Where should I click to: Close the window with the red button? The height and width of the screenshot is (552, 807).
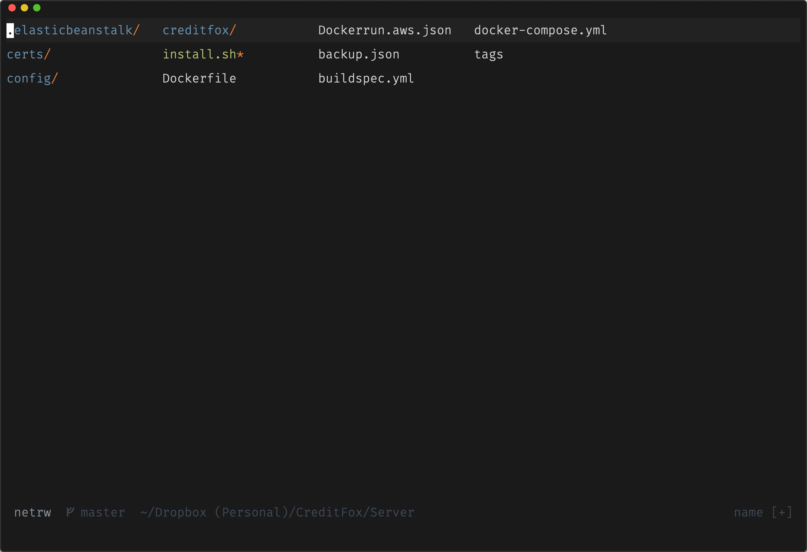(x=12, y=8)
